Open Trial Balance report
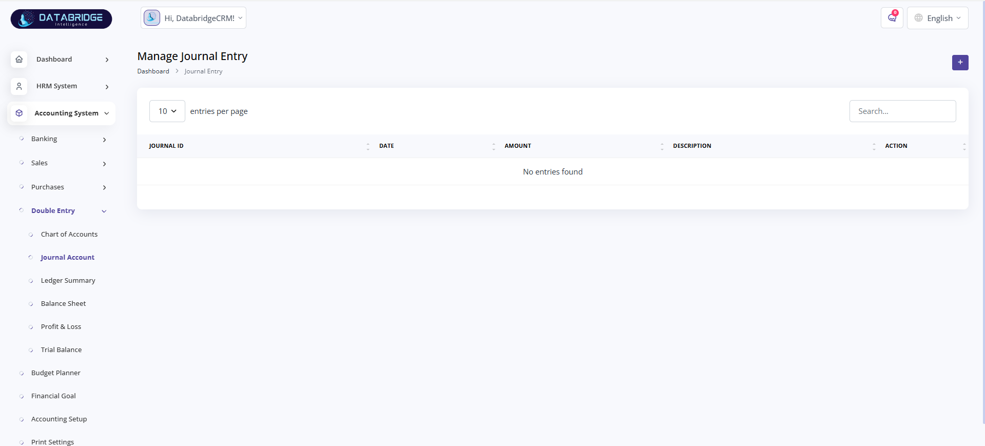Viewport: 985px width, 446px height. (62, 350)
